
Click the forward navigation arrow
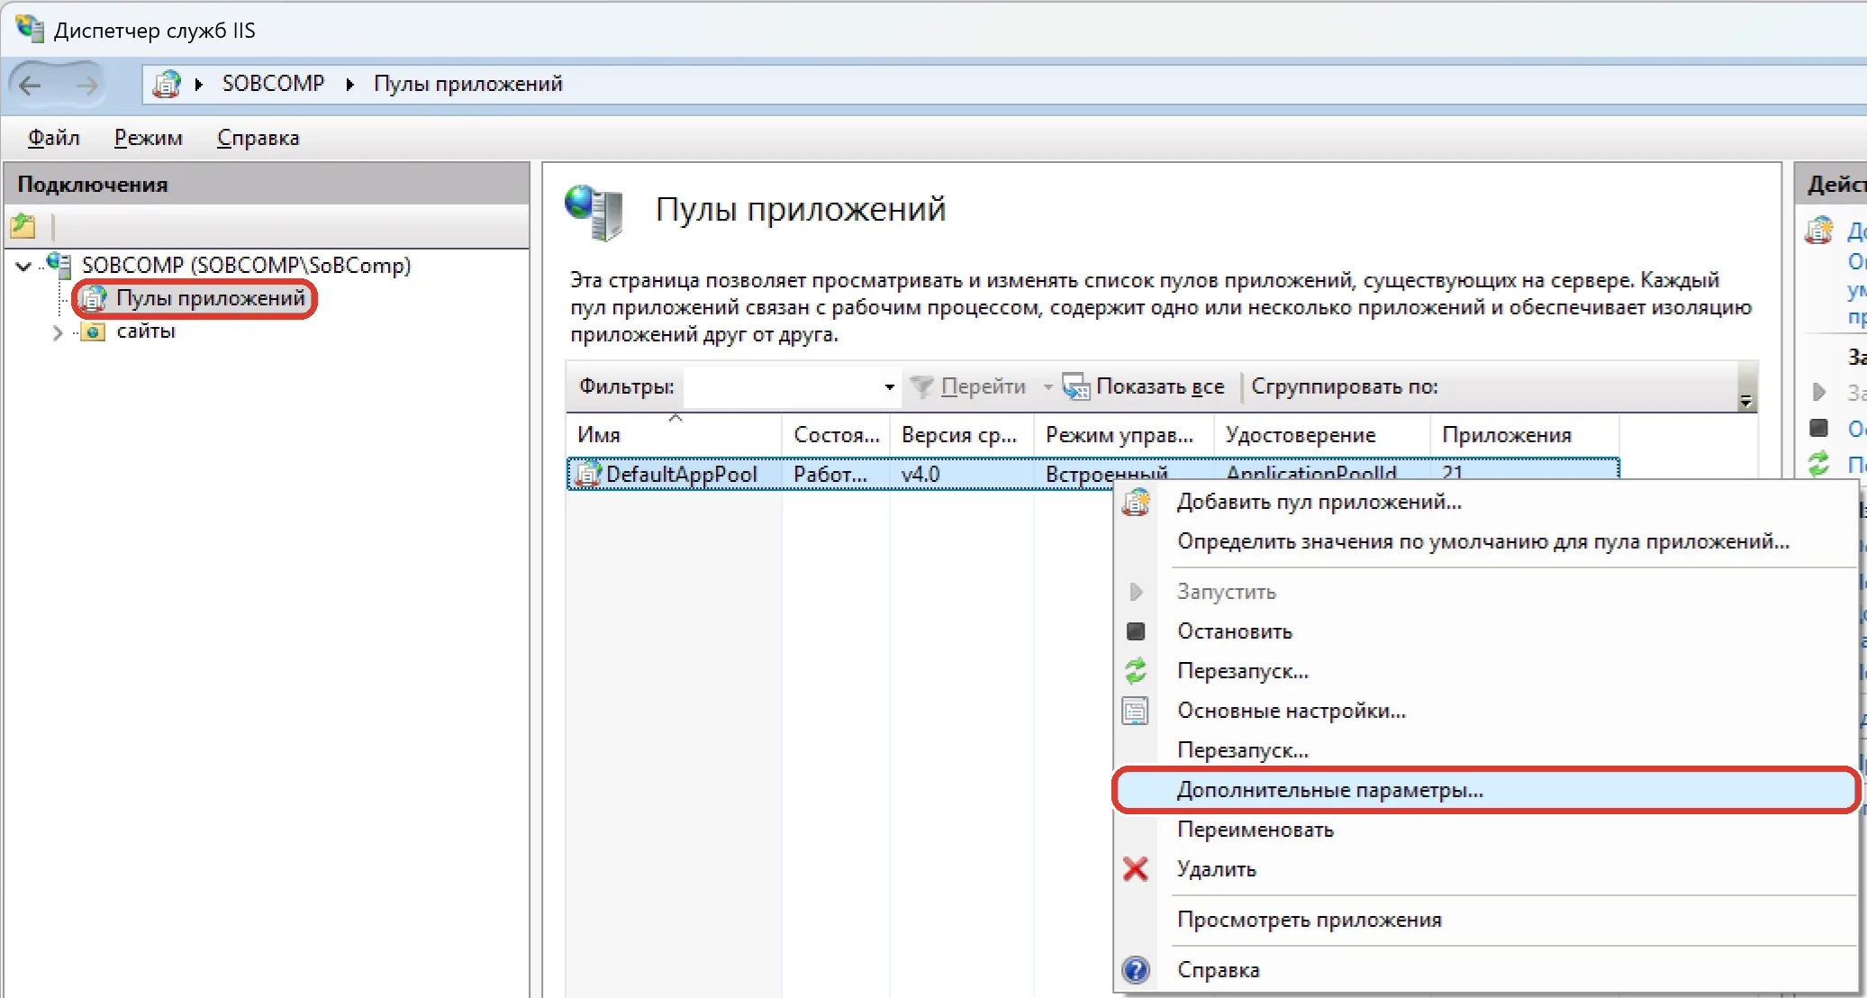(86, 86)
